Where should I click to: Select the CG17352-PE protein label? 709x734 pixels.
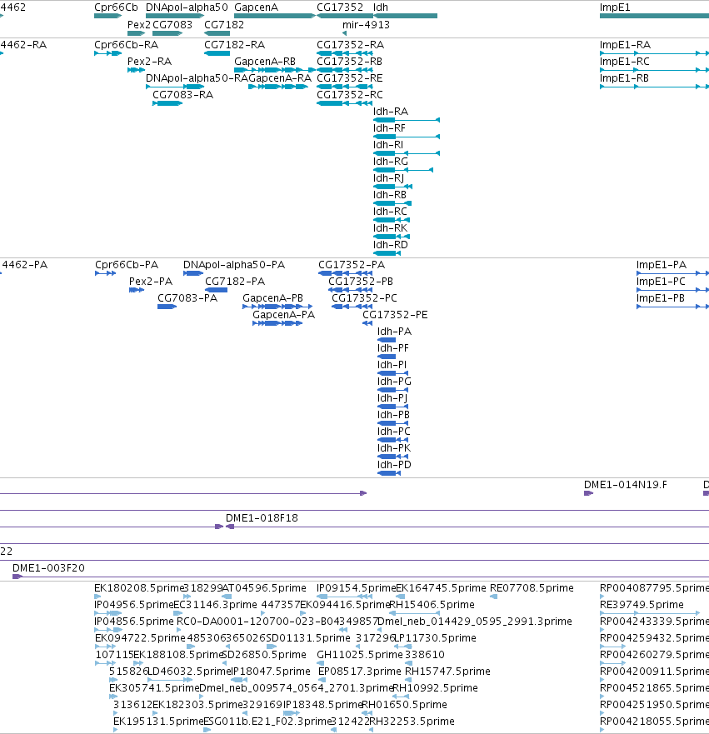tap(395, 315)
